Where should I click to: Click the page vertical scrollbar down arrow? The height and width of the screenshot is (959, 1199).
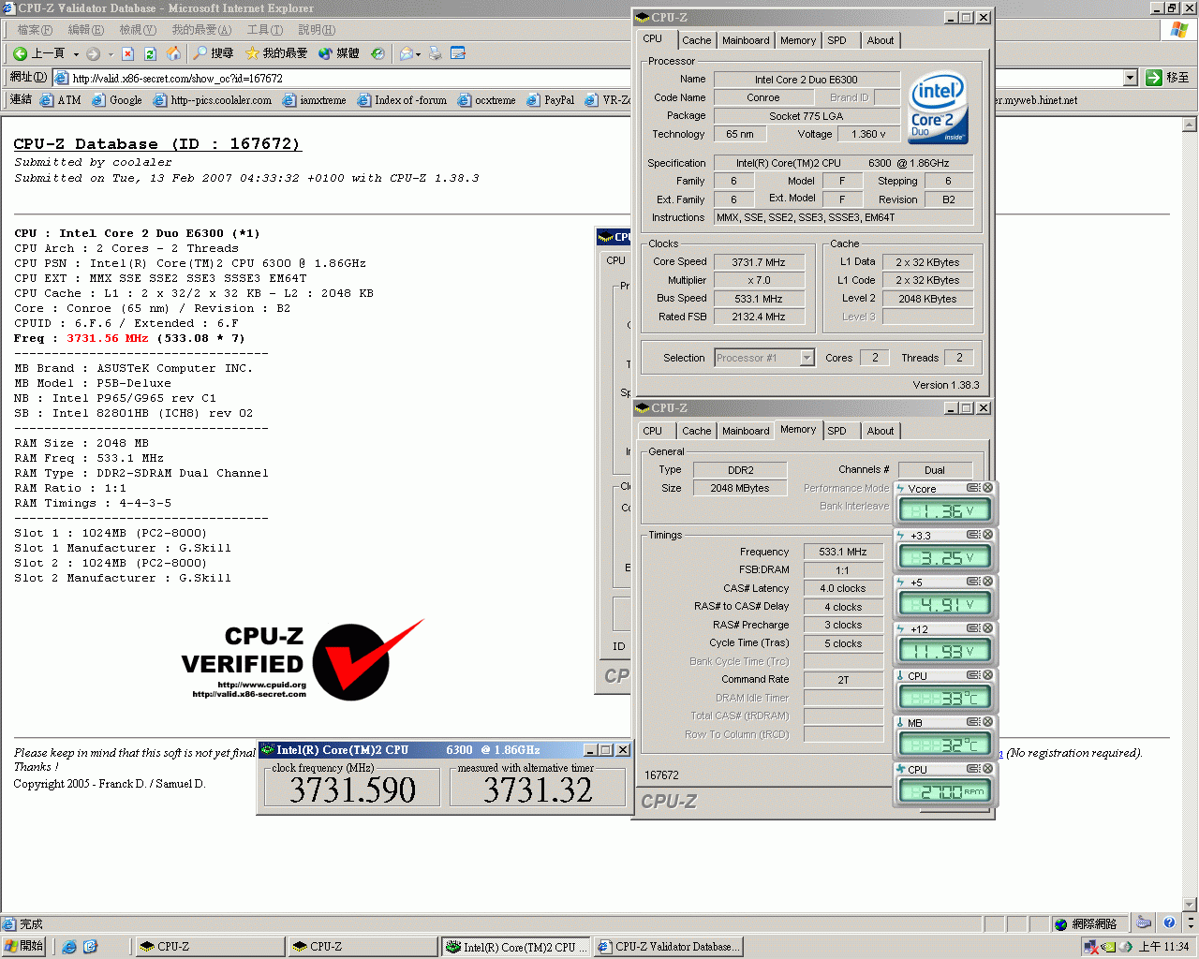click(1190, 905)
